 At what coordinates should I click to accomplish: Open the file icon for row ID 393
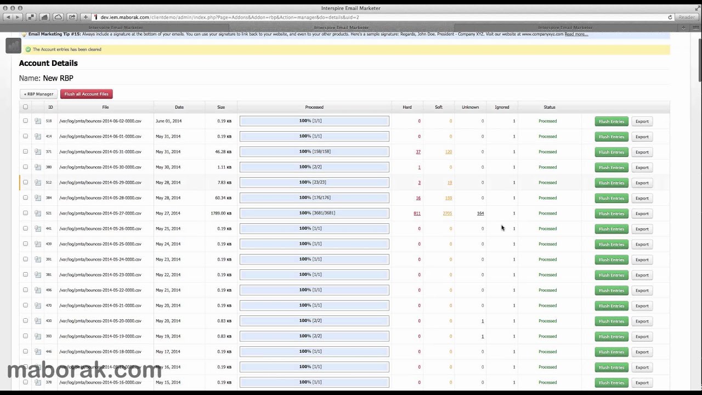click(x=38, y=336)
